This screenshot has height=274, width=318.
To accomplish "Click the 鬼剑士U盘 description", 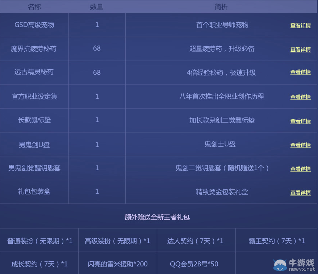I will (220, 144).
